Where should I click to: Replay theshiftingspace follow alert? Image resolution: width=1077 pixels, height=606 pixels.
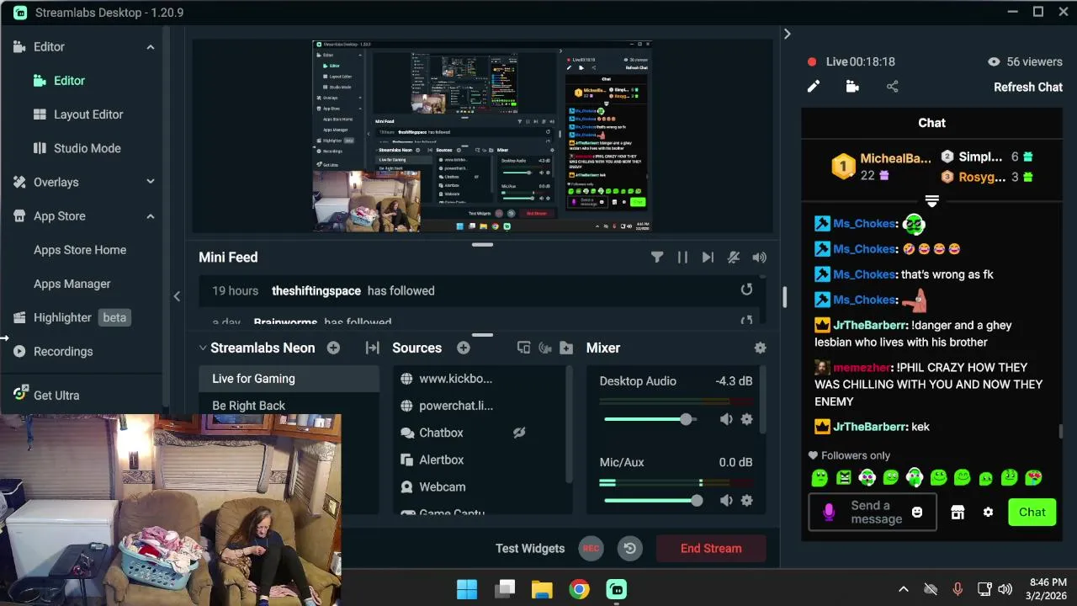[746, 290]
